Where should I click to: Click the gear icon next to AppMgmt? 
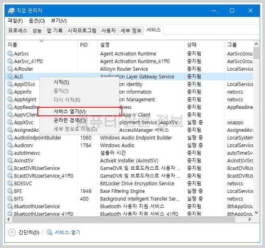point(10,100)
